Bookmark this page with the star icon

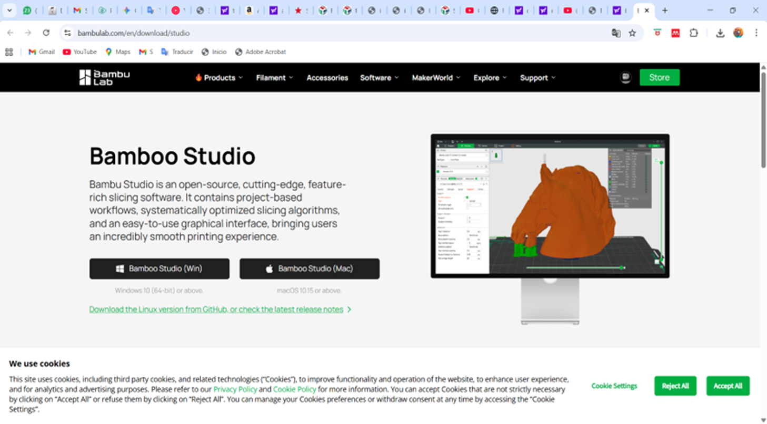click(x=632, y=33)
